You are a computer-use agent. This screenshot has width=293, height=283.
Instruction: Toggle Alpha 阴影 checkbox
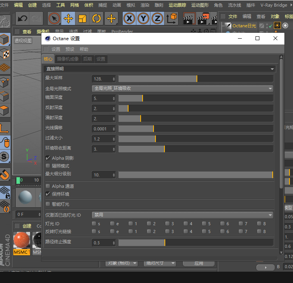coord(48,158)
